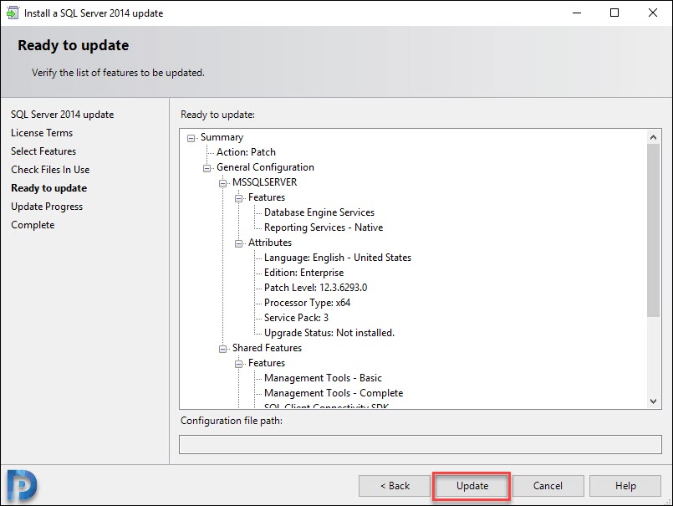Select Management Tools - Basic item
The image size is (673, 506).
click(x=323, y=377)
